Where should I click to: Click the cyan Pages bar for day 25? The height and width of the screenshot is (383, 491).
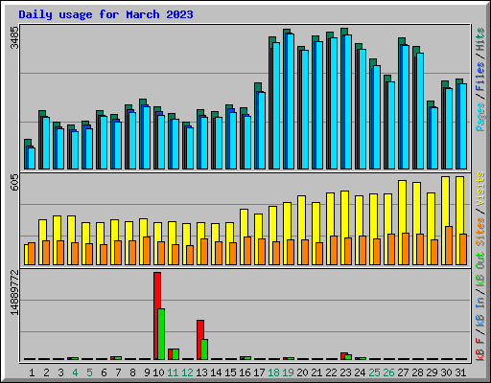377,117
